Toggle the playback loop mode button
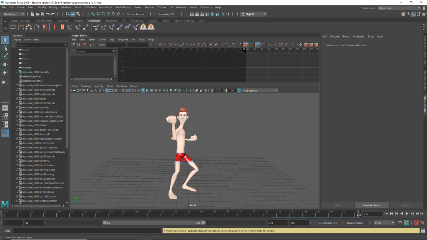This screenshot has width=427, height=240. point(400,223)
